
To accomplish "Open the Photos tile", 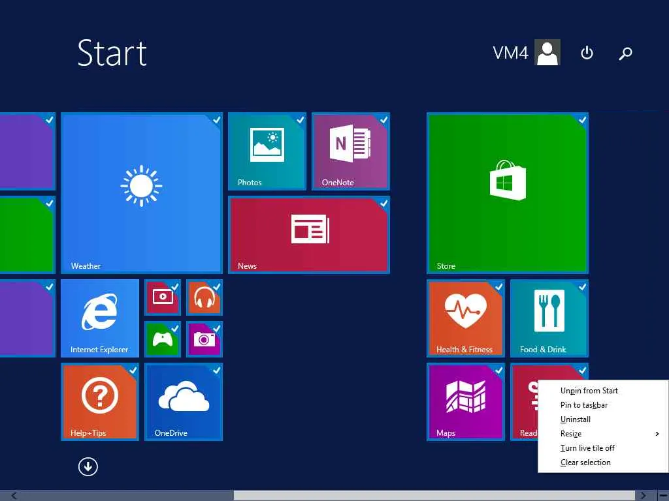I will pyautogui.click(x=267, y=151).
